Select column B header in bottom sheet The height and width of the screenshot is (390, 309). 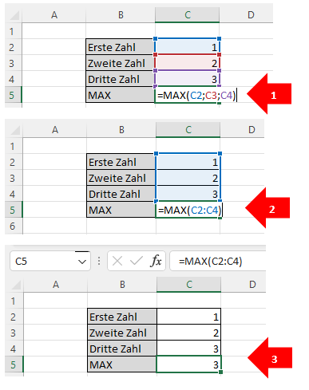click(122, 285)
